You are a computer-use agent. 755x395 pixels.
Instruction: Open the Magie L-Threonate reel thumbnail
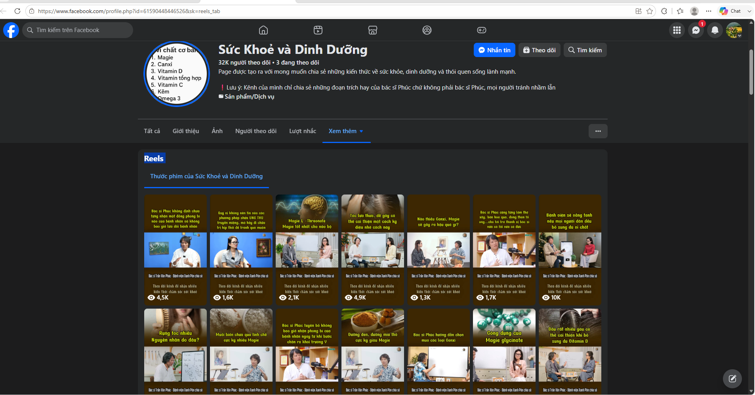pyautogui.click(x=307, y=250)
